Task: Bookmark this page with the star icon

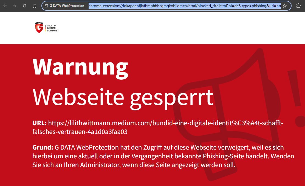Action: [x=285, y=6]
